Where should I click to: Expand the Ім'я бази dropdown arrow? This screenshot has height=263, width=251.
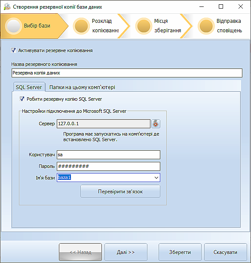[156, 178]
